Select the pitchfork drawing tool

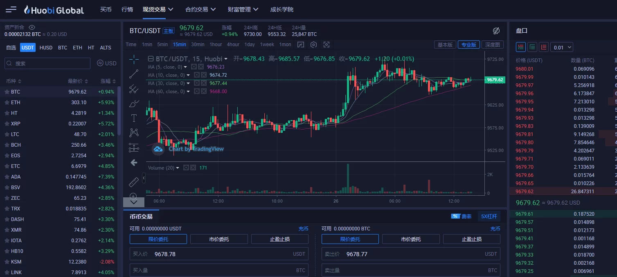click(x=134, y=89)
